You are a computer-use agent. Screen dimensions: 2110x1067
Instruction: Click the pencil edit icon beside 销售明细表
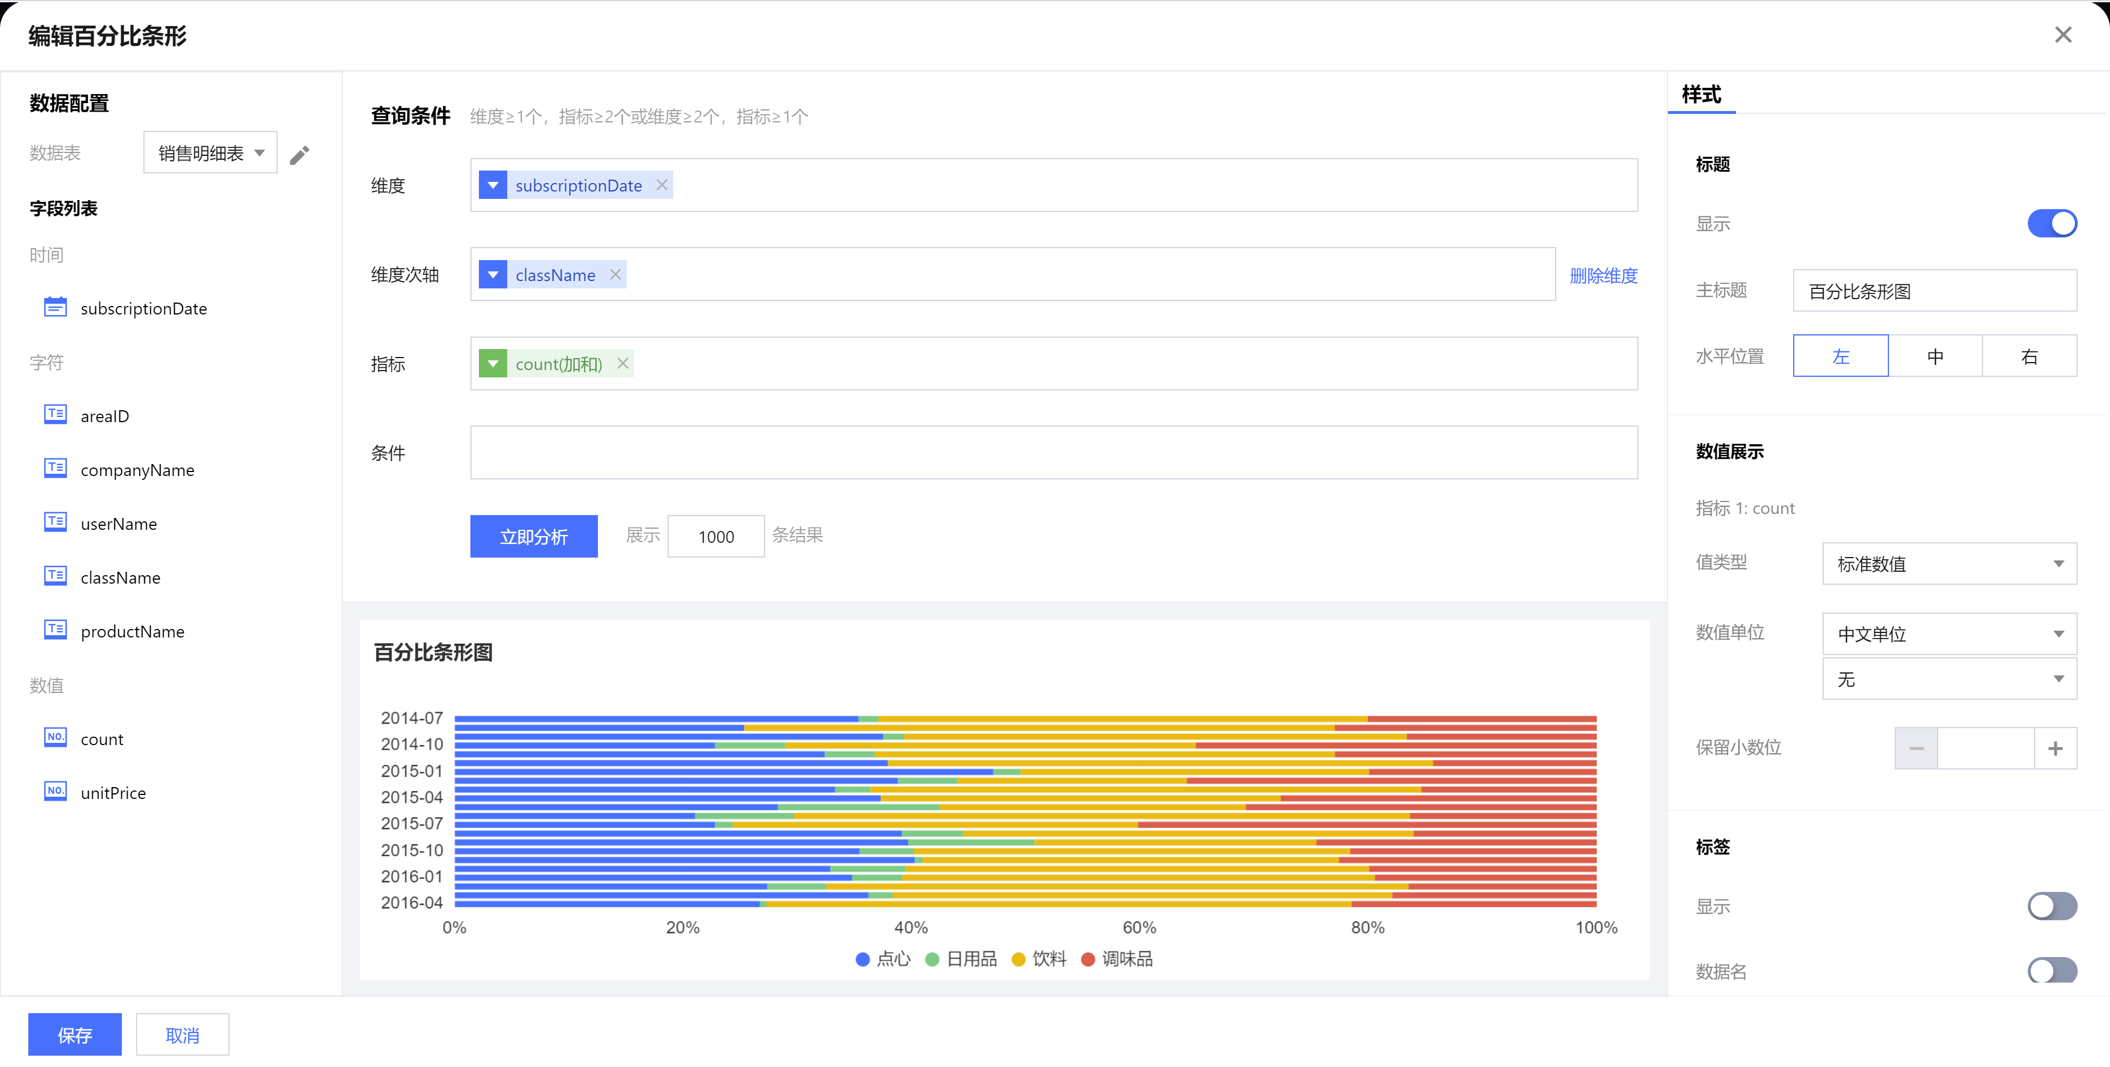[x=300, y=154]
